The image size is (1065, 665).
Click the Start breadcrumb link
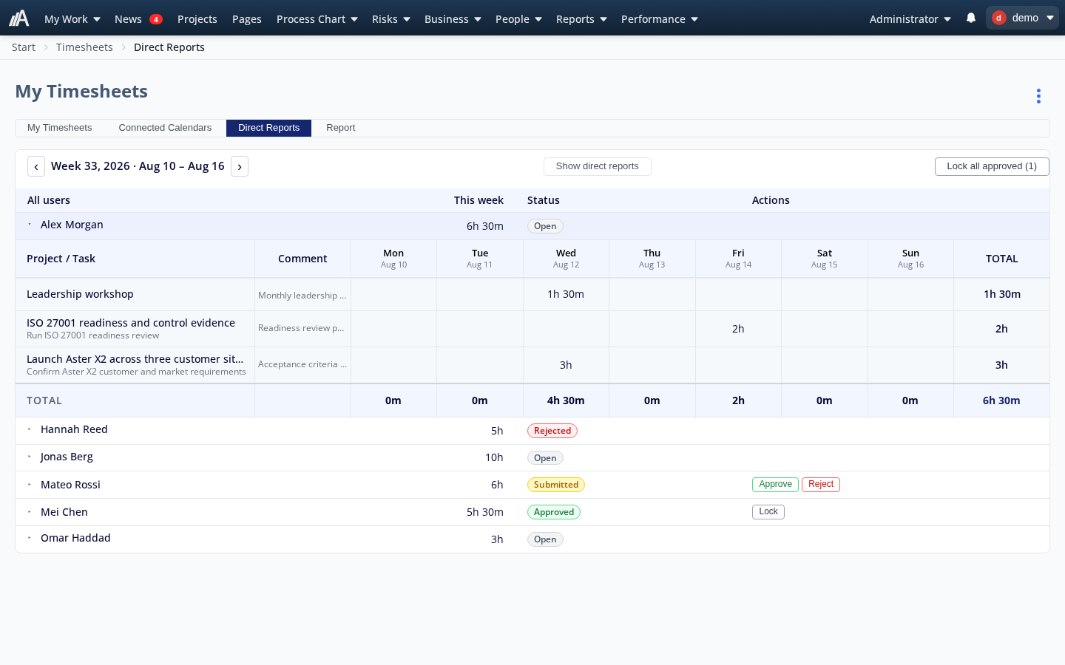click(24, 47)
